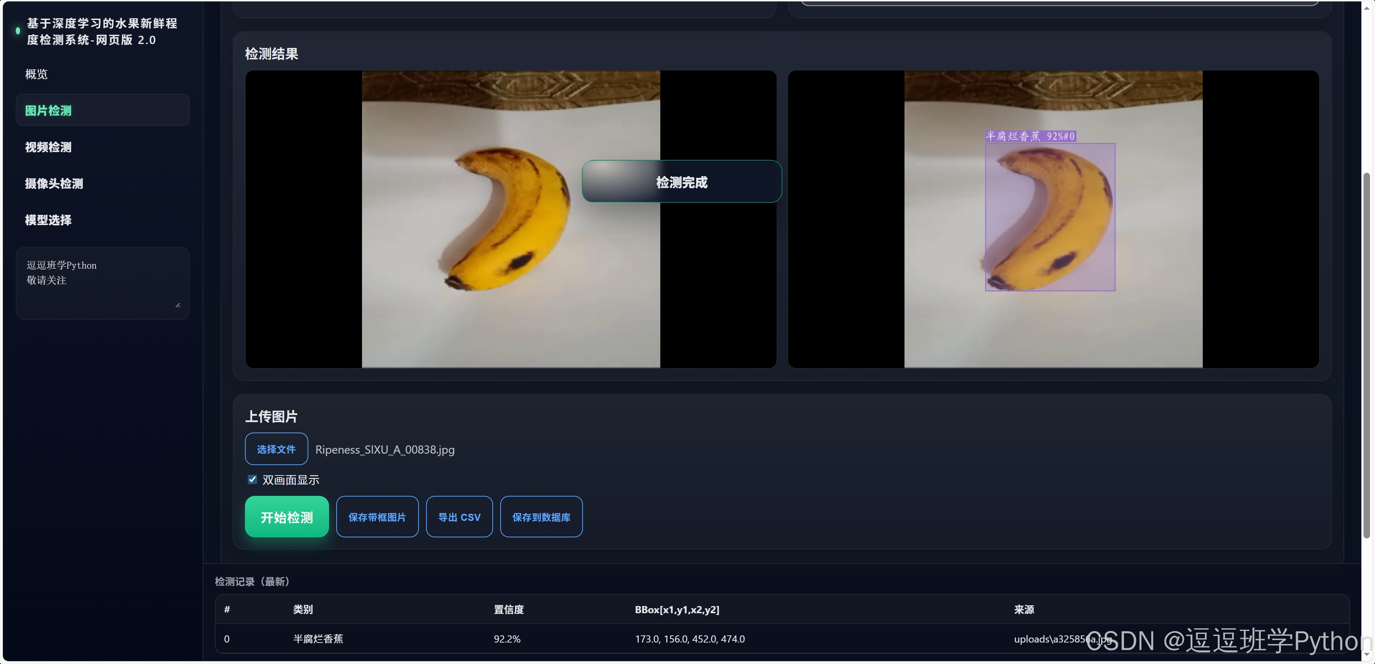Switch to 视频检测 page
The height and width of the screenshot is (664, 1375).
[48, 147]
